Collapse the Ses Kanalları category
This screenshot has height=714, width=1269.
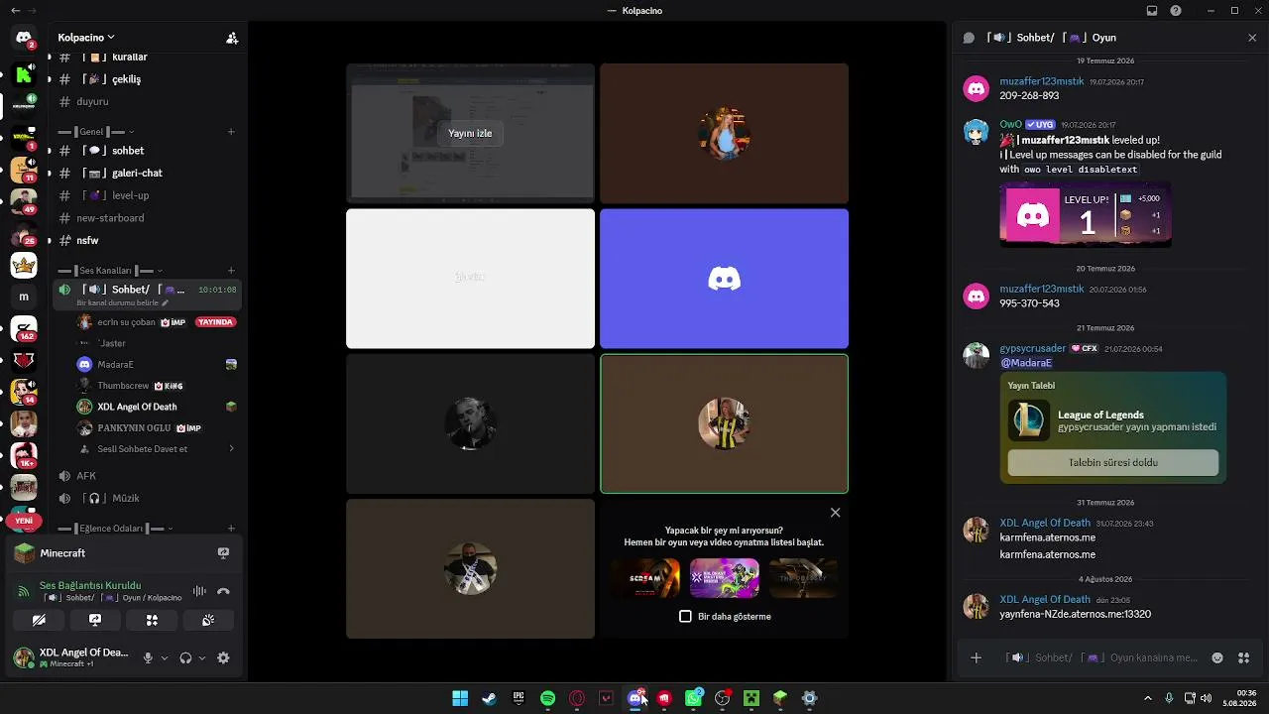point(110,271)
